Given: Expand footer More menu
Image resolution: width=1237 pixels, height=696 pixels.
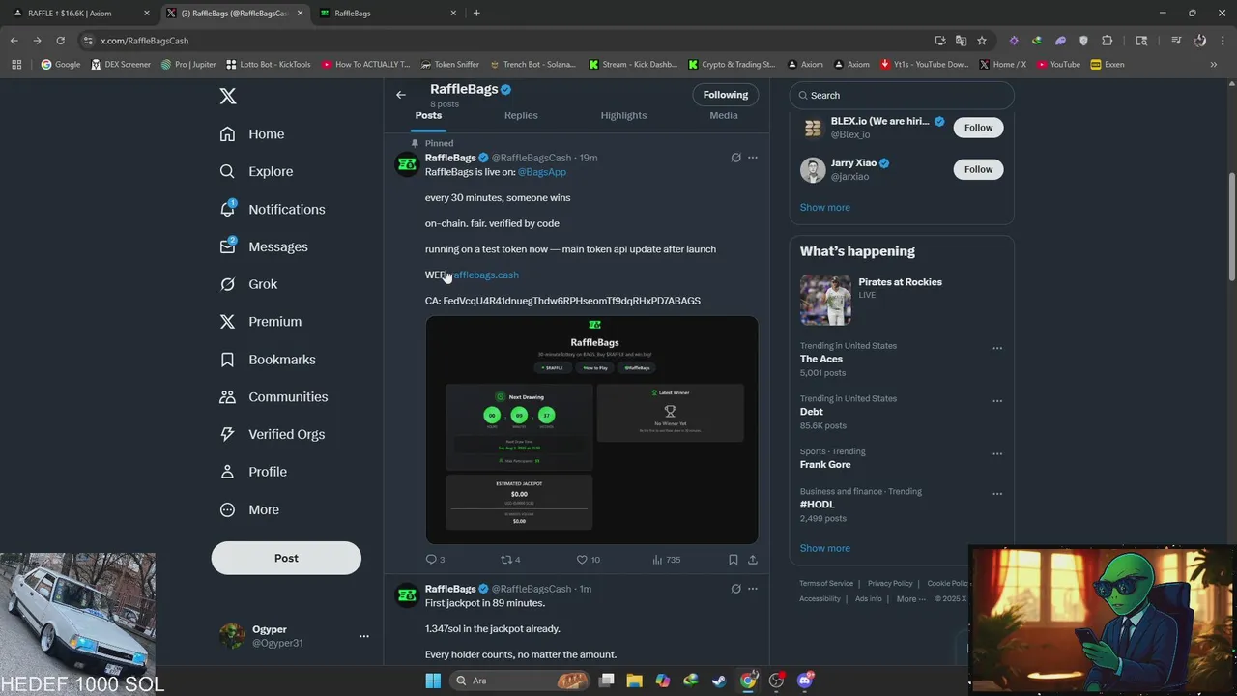Looking at the screenshot, I should pyautogui.click(x=910, y=598).
